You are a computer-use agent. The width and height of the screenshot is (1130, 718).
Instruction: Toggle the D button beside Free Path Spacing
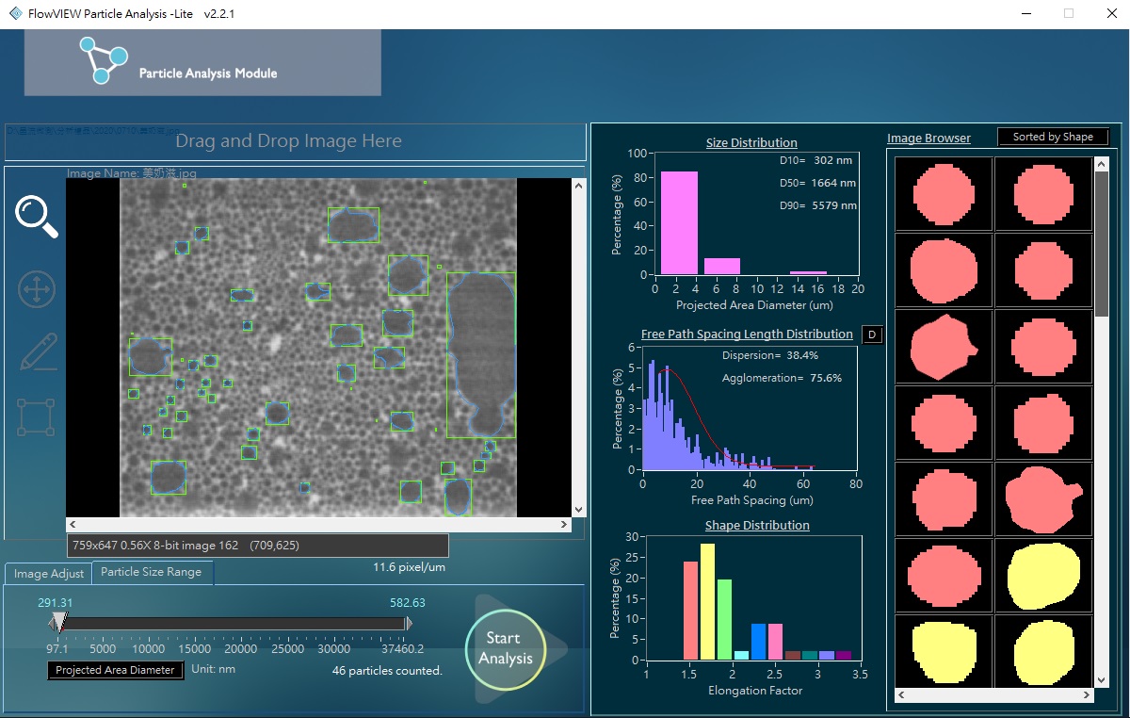coord(871,335)
